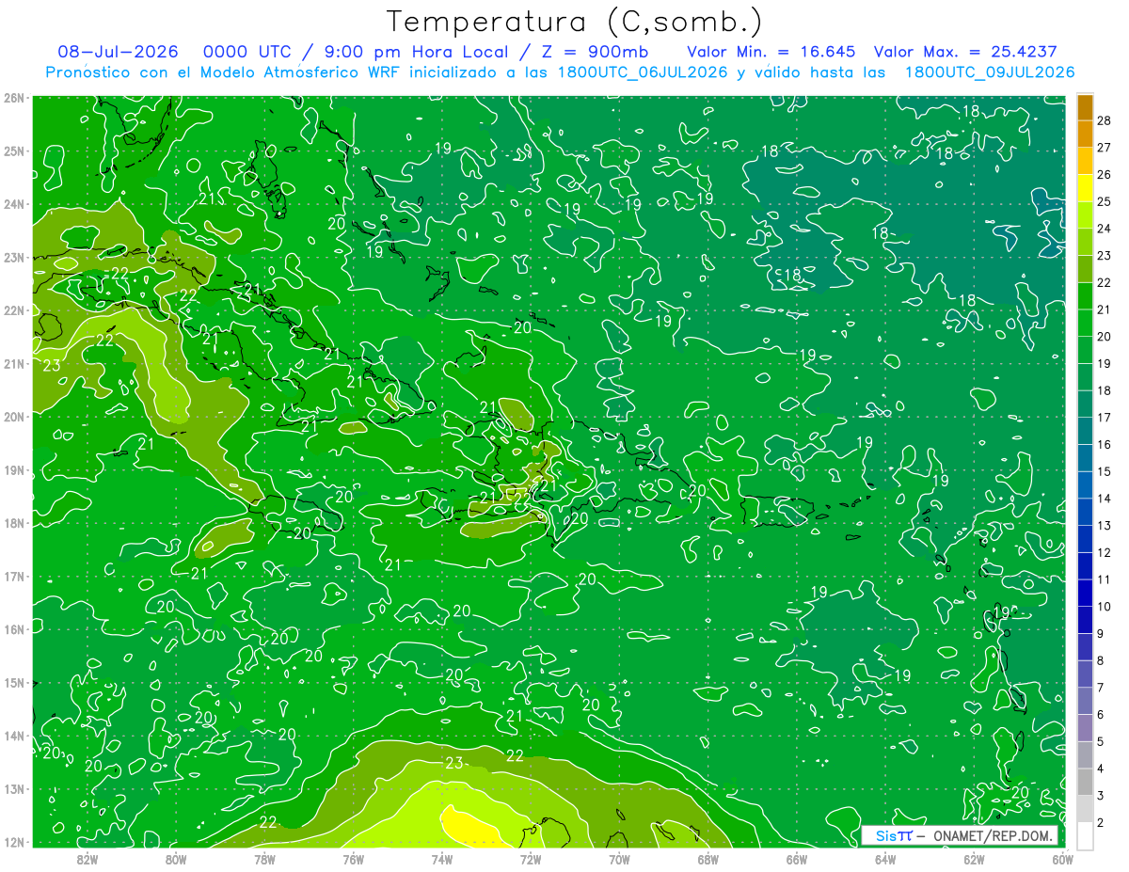Click the 26N latitude axis label
The width and height of the screenshot is (1129, 872).
pos(13,98)
